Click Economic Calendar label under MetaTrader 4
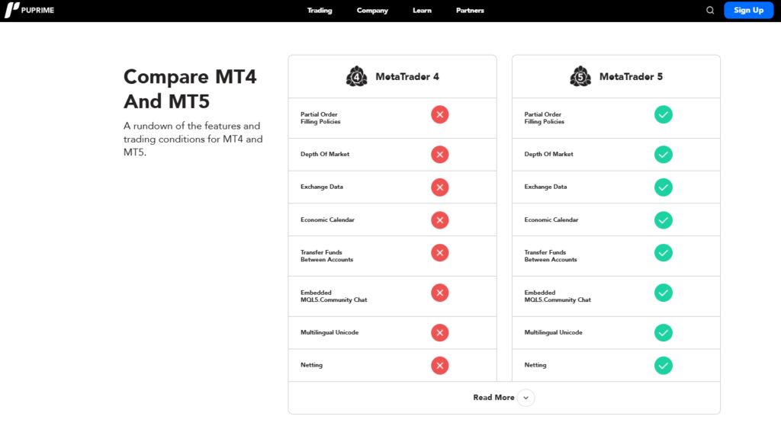This screenshot has height=426, width=781. point(327,220)
